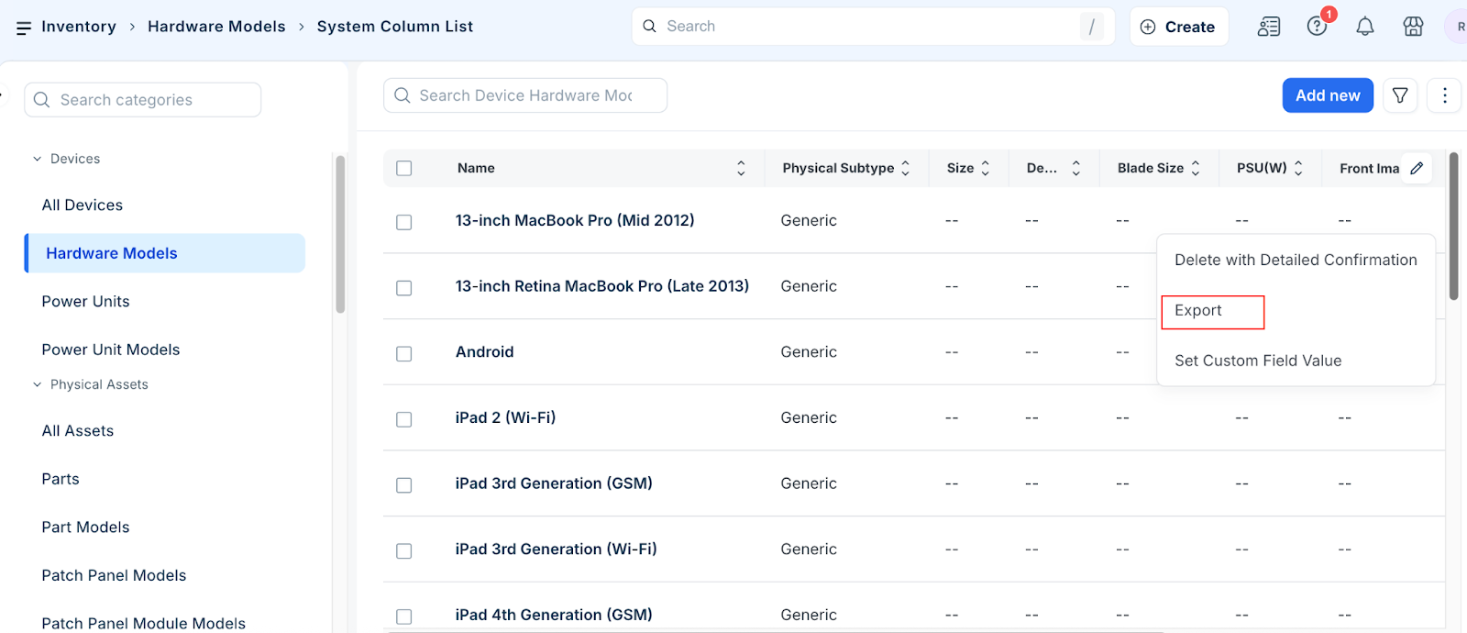
Task: Open the help icon with red badge
Action: click(1318, 27)
